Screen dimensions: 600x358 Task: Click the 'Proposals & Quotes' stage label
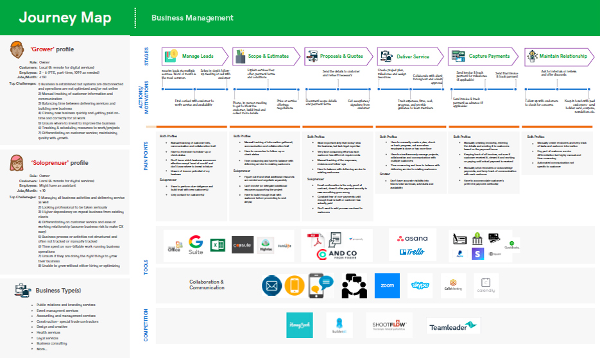341,56
